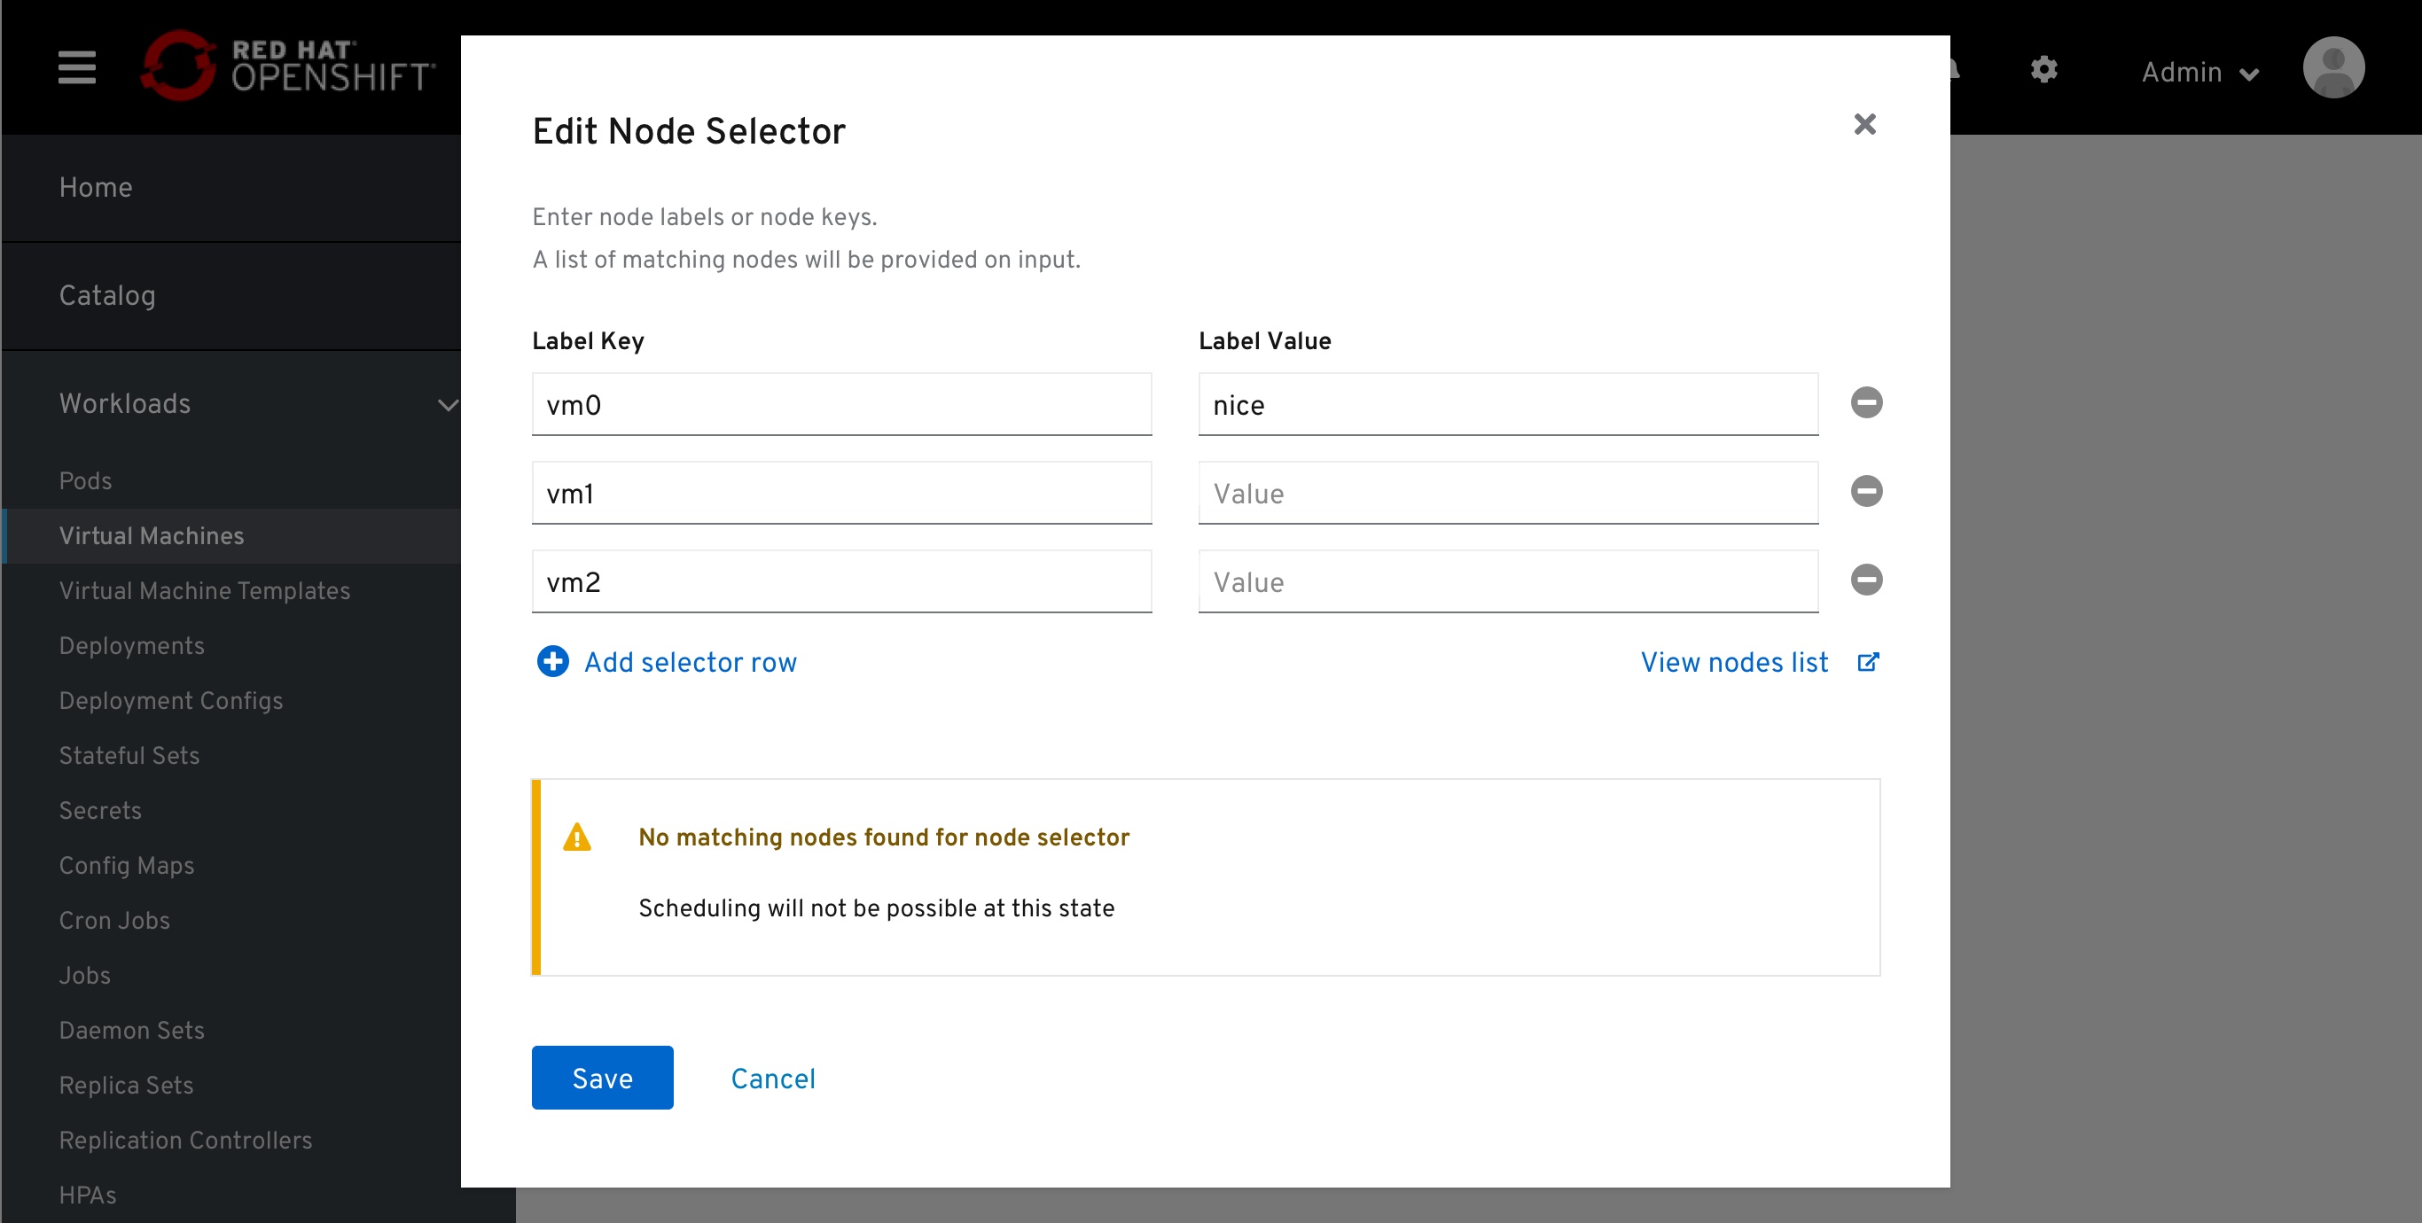
Task: Click the settings gear icon in top bar
Action: pyautogui.click(x=2043, y=70)
